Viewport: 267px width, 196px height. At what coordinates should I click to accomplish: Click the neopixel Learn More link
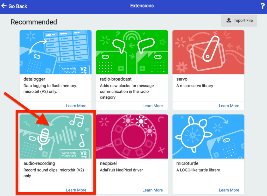pos(153,190)
